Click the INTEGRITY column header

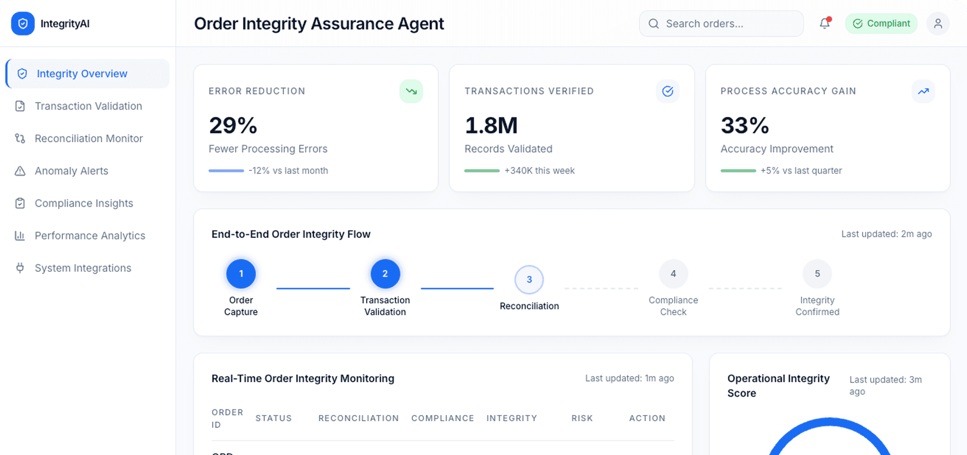click(512, 418)
